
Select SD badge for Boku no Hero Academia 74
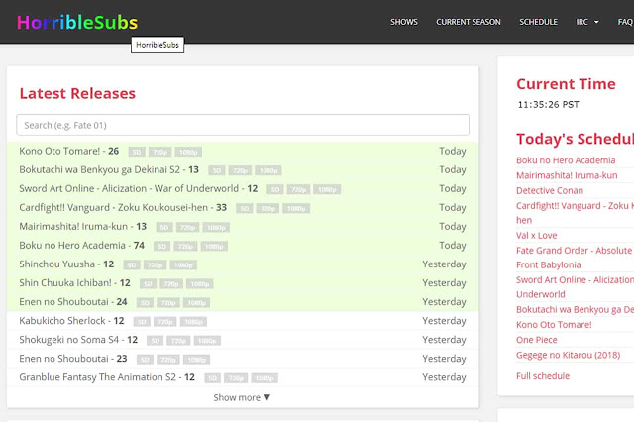[162, 246]
